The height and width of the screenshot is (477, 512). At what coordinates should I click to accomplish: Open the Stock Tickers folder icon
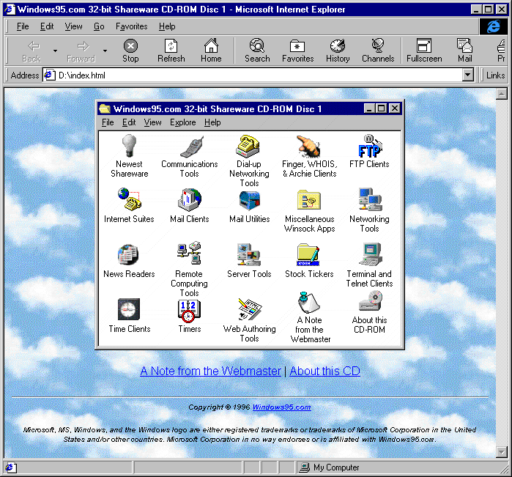point(308,254)
